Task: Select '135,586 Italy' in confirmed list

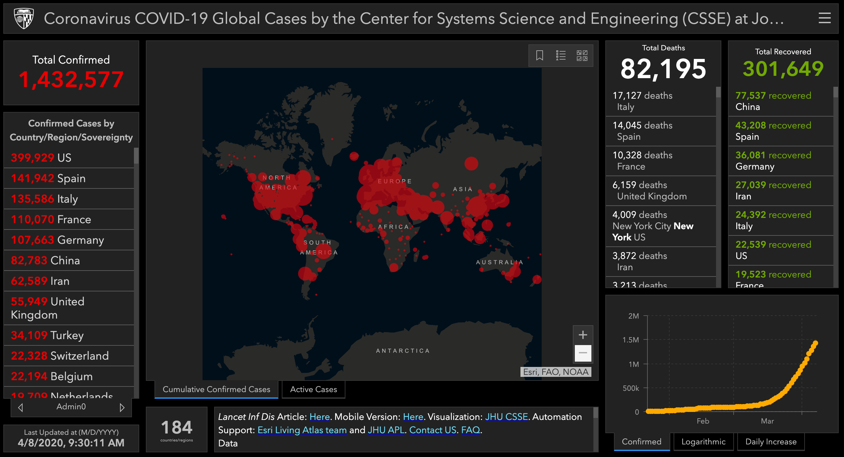Action: tap(69, 199)
